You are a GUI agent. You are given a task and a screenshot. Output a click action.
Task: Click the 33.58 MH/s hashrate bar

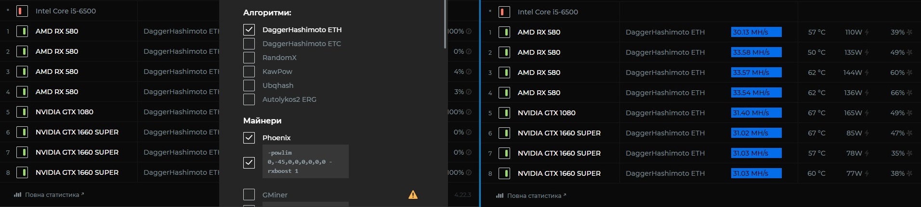[x=756, y=52]
